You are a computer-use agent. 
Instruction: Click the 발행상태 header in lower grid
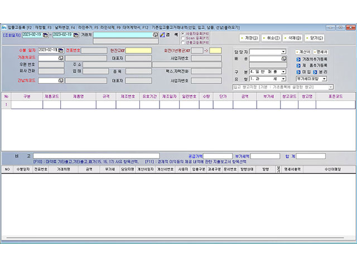click(x=247, y=169)
